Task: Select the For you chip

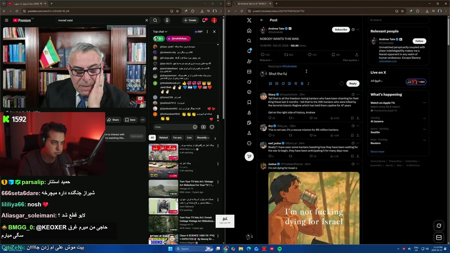Action: click(x=177, y=138)
